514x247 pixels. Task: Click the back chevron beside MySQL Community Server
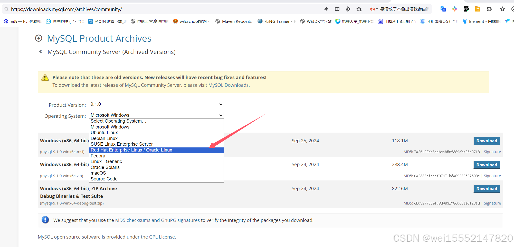click(x=41, y=52)
